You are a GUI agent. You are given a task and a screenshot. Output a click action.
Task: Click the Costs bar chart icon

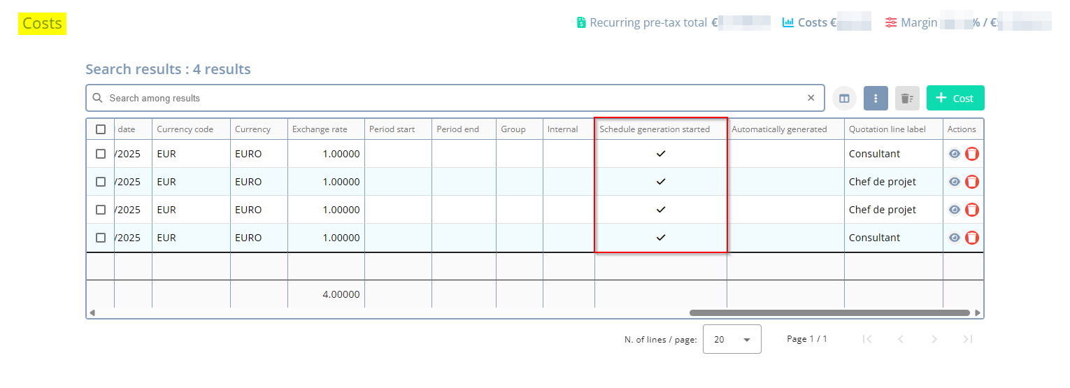tap(788, 22)
